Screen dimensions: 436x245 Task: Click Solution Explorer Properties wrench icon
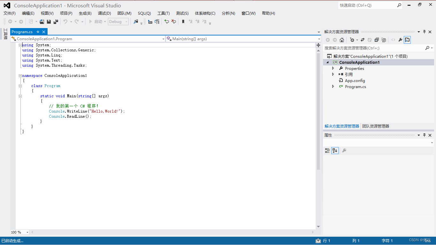click(x=400, y=40)
